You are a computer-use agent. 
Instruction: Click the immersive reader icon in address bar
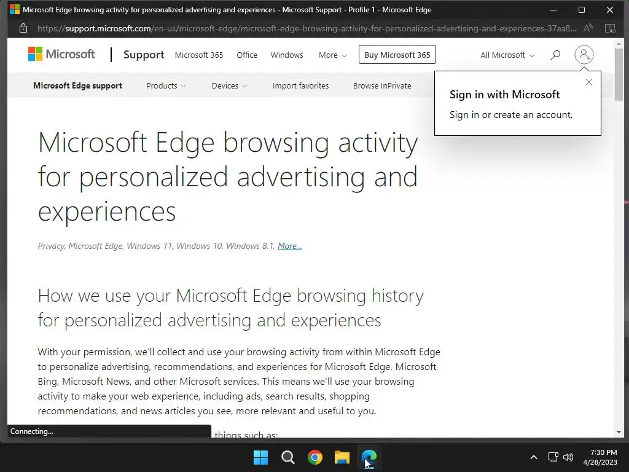pyautogui.click(x=610, y=28)
